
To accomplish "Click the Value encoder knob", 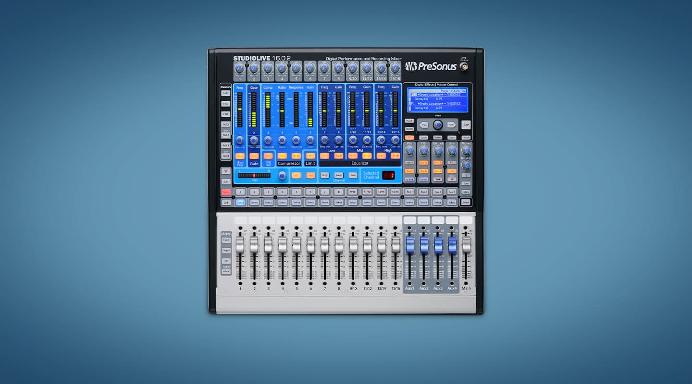I will [x=437, y=125].
